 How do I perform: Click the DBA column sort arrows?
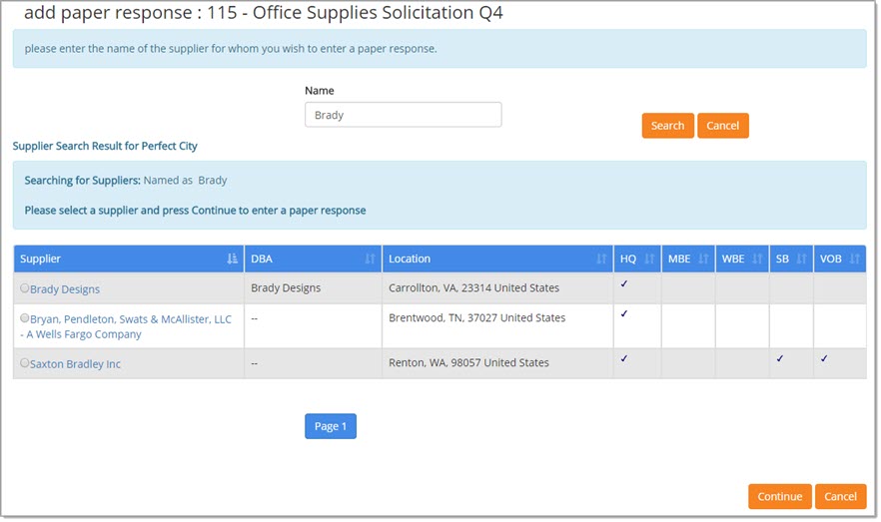point(370,260)
